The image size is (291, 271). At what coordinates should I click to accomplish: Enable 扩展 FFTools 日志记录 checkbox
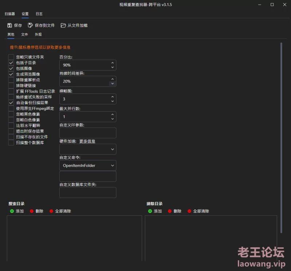click(x=11, y=91)
